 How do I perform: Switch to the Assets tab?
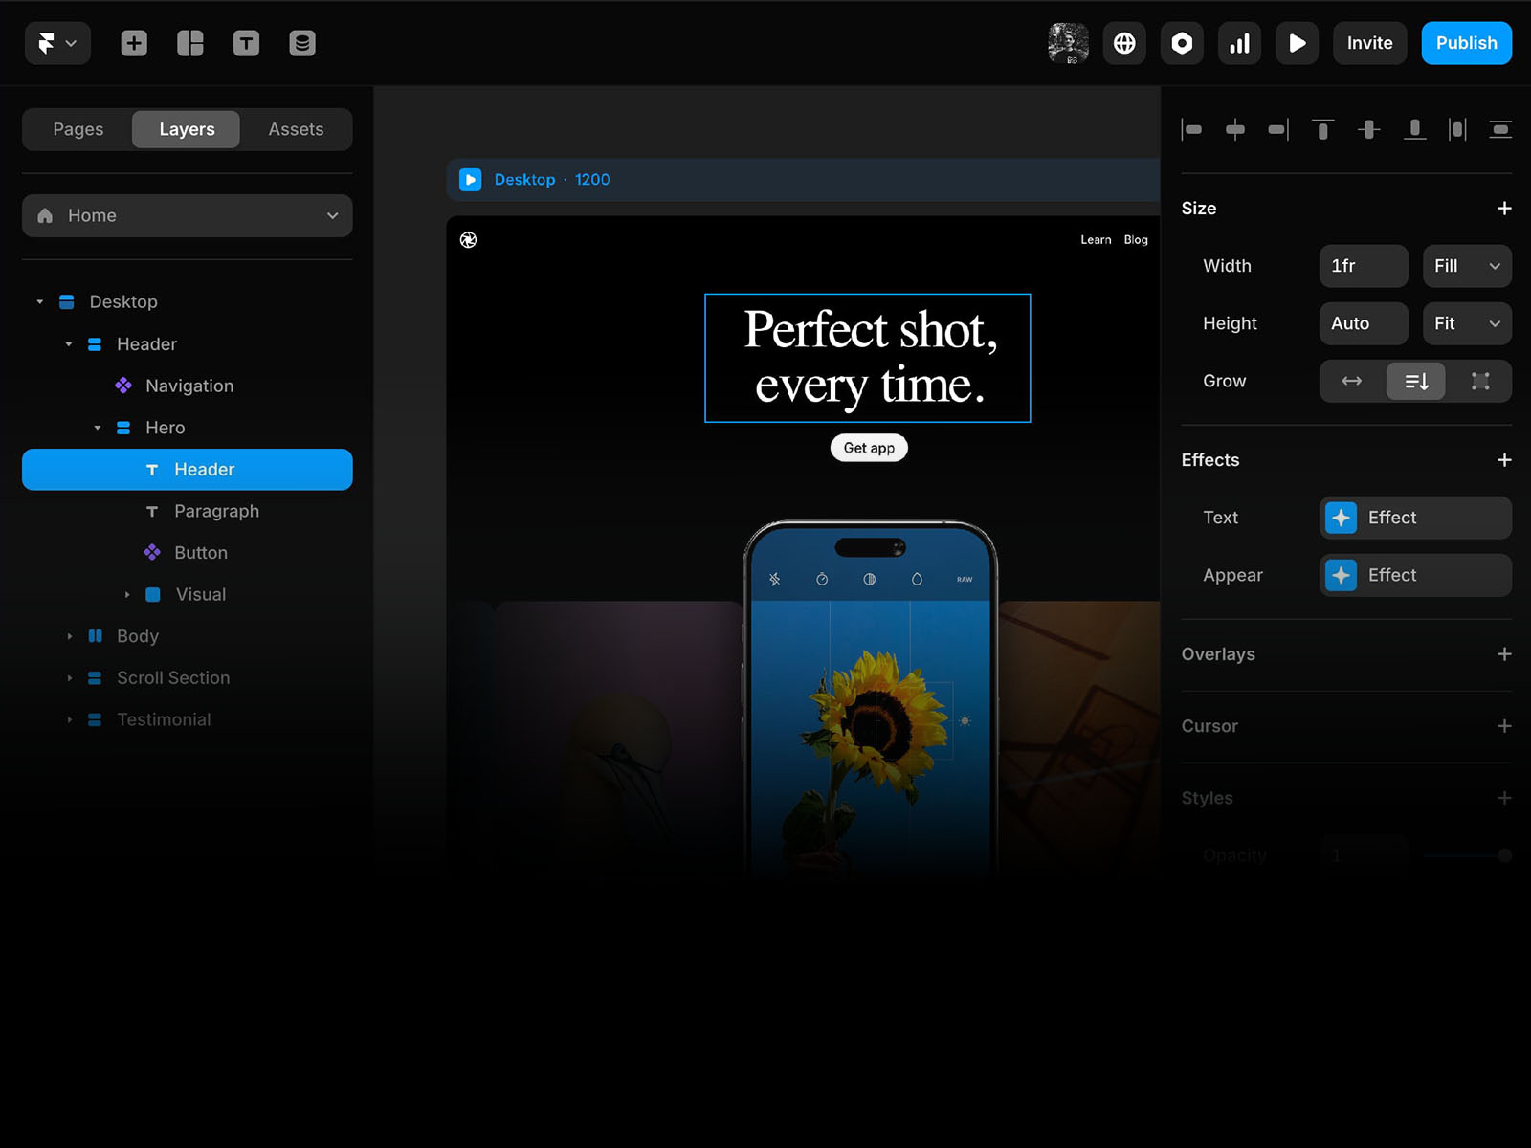(x=296, y=129)
